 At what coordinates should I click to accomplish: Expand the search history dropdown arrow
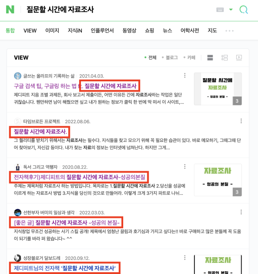(231, 9)
